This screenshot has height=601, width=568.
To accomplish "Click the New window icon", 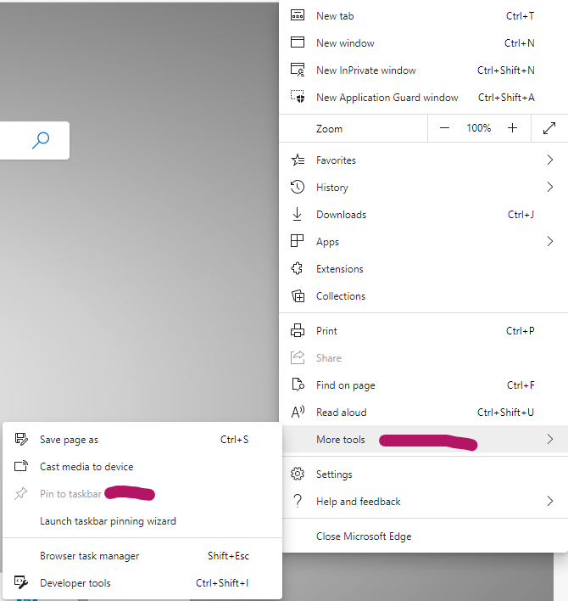I will pyautogui.click(x=298, y=42).
